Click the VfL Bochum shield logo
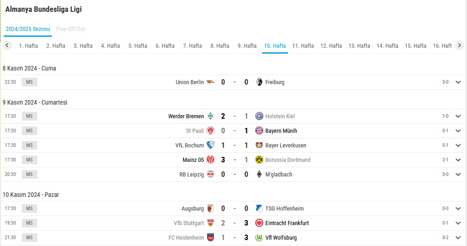 click(210, 146)
